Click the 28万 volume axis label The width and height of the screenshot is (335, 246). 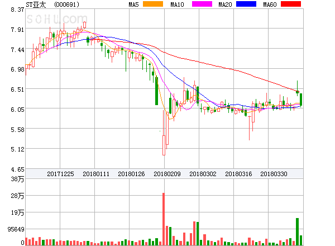(x=17, y=196)
